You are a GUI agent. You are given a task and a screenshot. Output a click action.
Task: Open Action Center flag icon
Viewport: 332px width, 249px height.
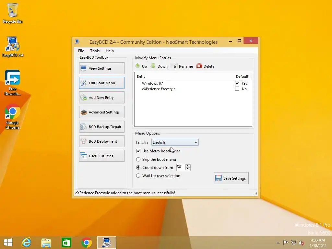[x=286, y=243]
